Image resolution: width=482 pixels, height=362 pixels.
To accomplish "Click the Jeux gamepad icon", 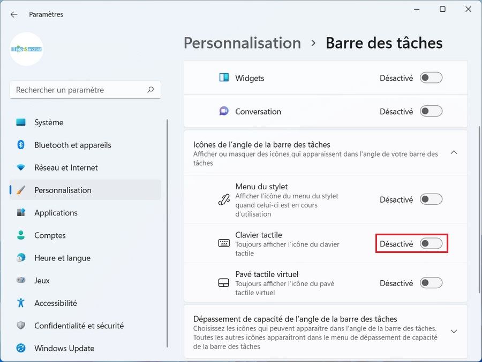I will (x=21, y=280).
